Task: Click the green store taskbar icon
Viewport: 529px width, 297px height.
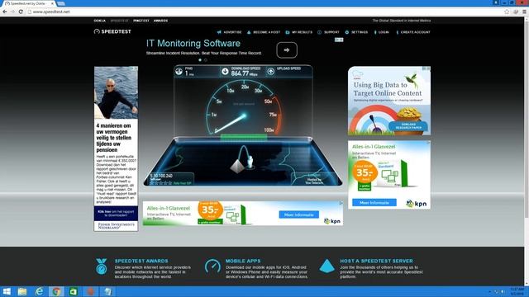Action: point(74,291)
